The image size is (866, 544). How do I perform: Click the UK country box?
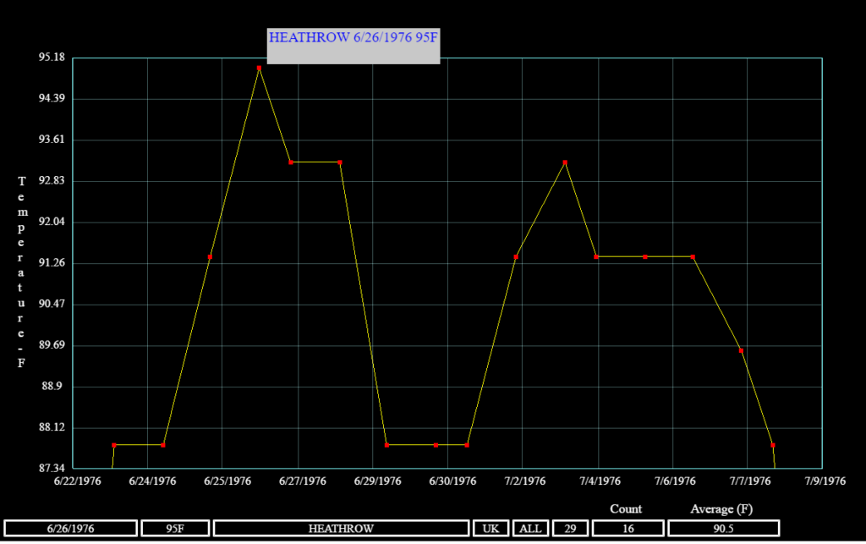491,529
